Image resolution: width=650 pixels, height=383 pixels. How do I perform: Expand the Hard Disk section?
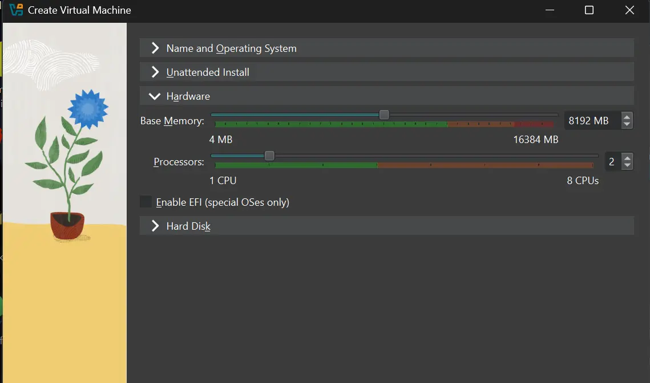[188, 226]
